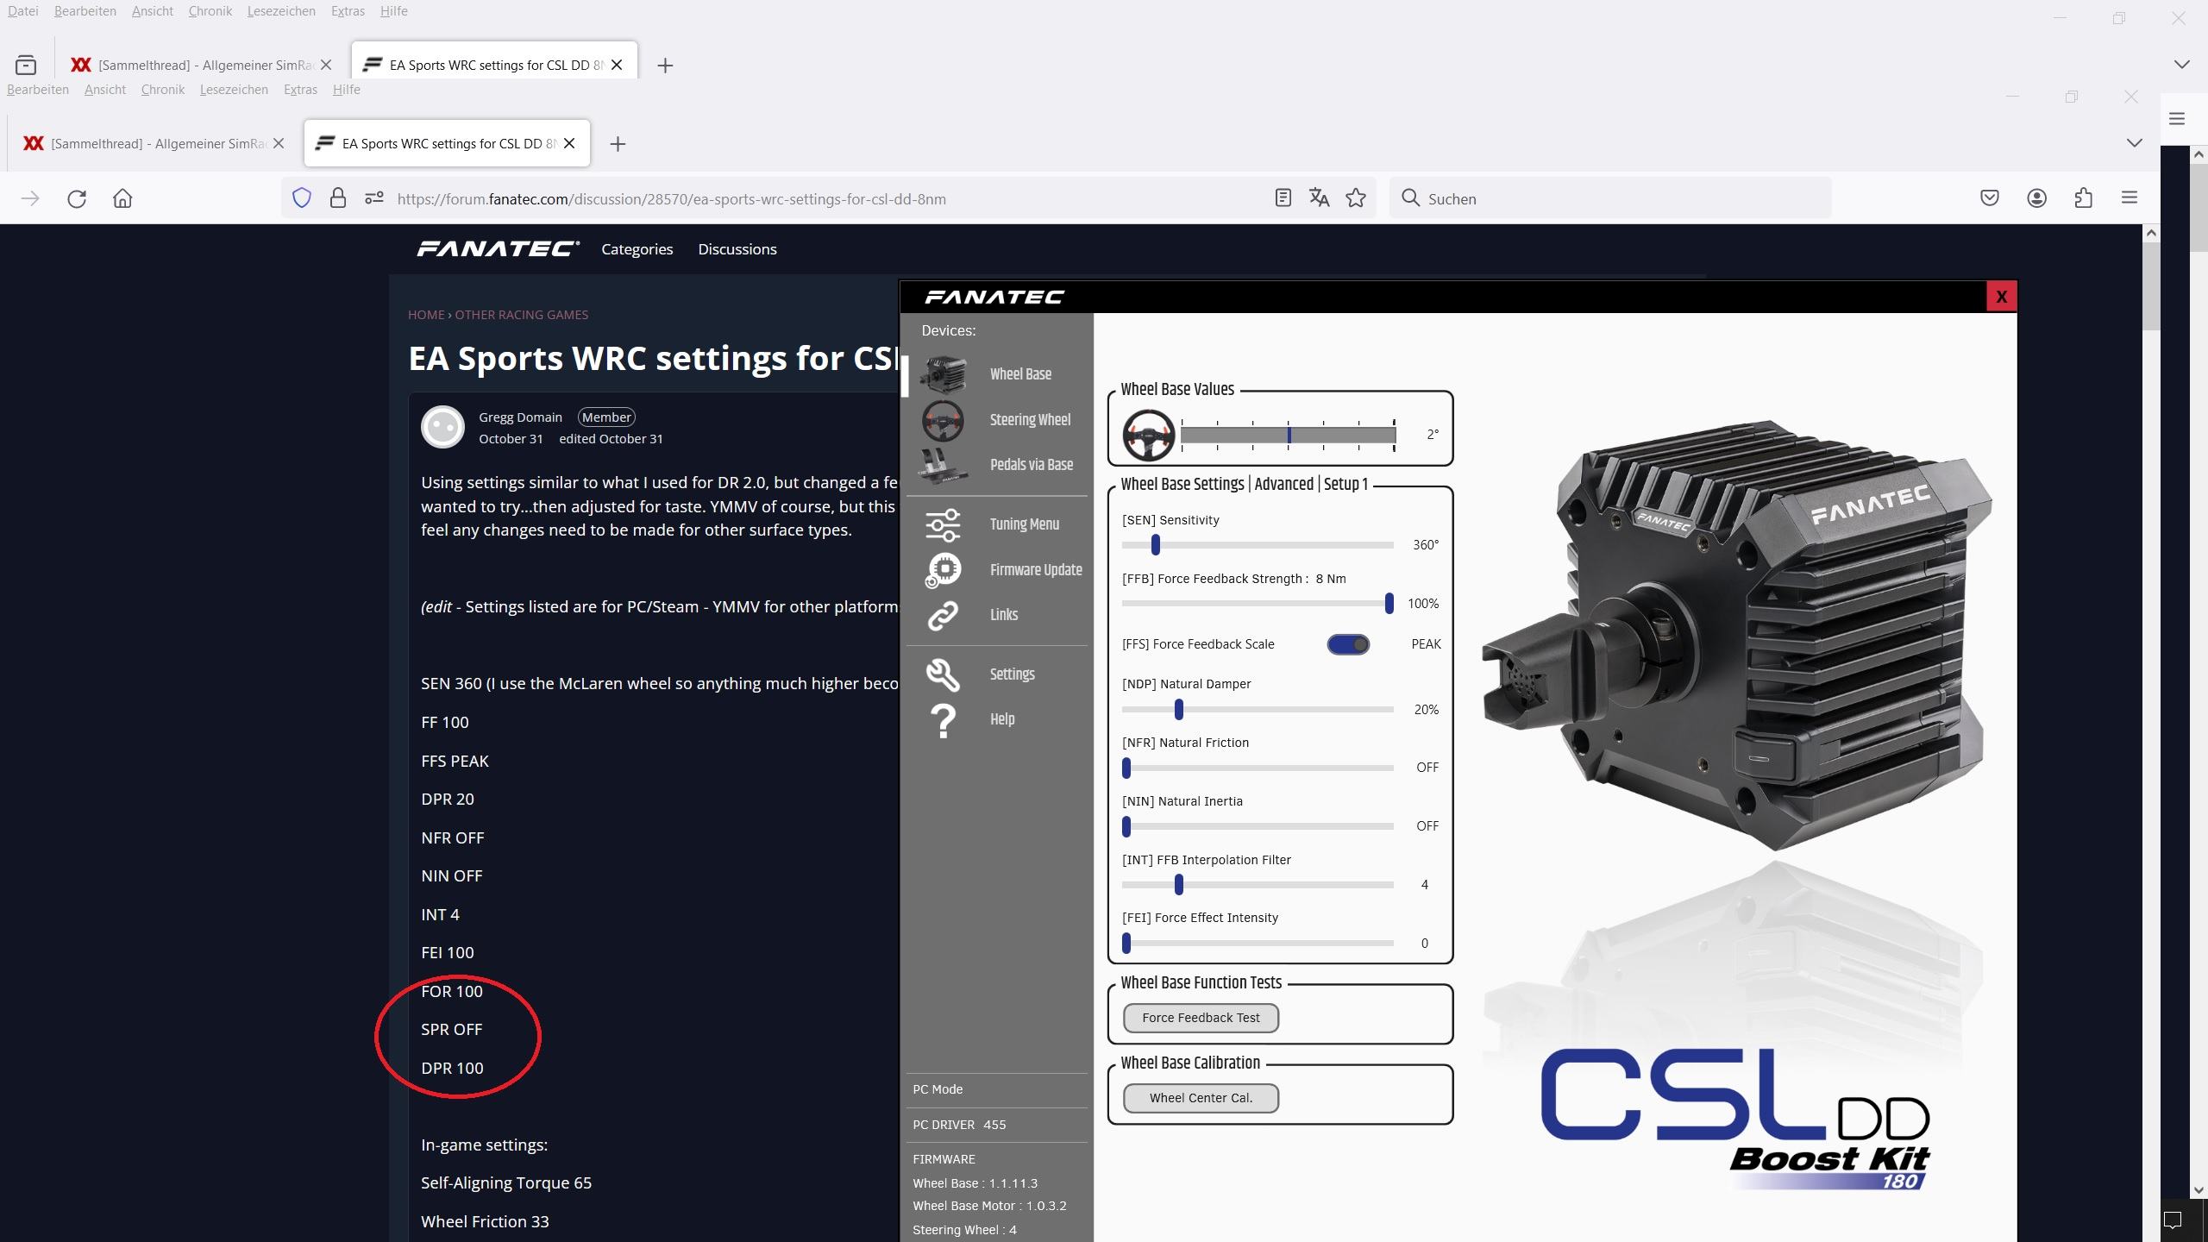2208x1242 pixels.
Task: Adjust FFB Interpolation Filter slider handle
Action: point(1179,885)
